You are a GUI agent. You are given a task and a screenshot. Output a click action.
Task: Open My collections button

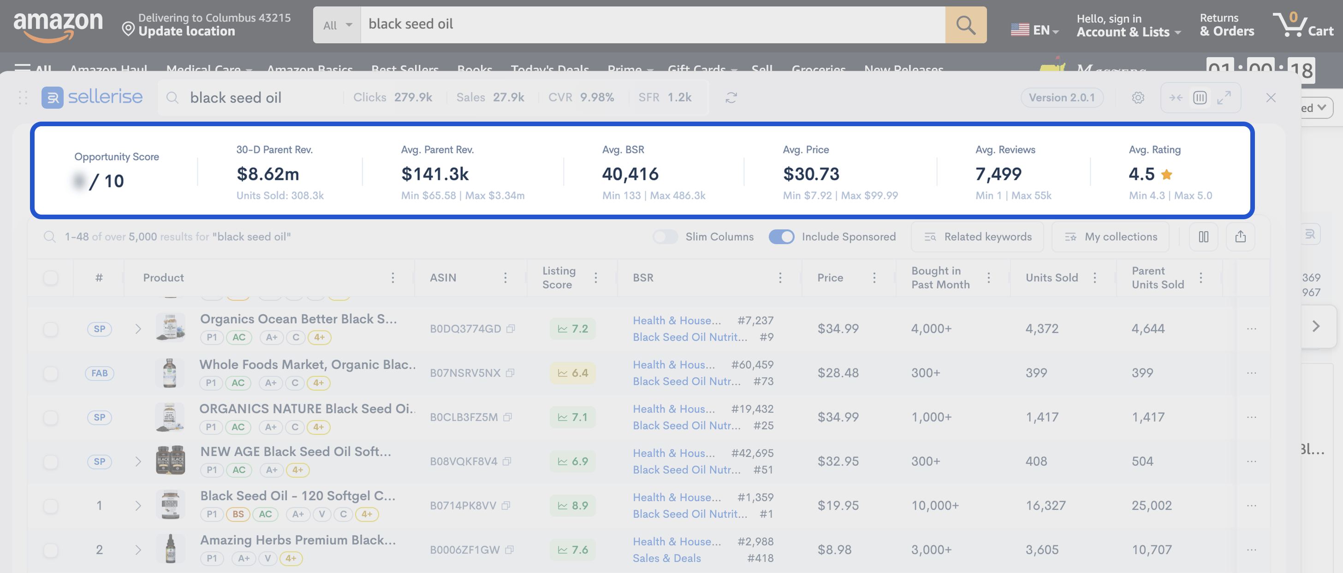[x=1110, y=237]
